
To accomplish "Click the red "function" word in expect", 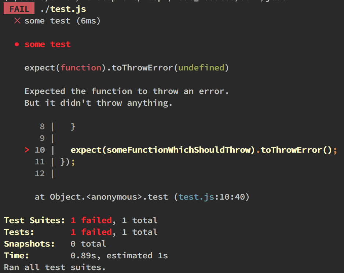I will pyautogui.click(x=81, y=68).
